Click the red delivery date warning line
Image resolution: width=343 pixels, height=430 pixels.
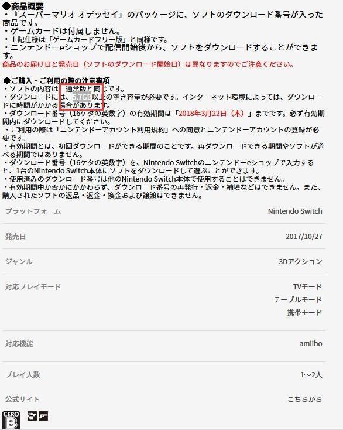[148, 64]
